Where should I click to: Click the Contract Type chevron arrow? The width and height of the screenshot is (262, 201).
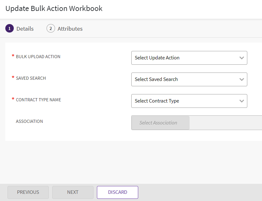(241, 101)
